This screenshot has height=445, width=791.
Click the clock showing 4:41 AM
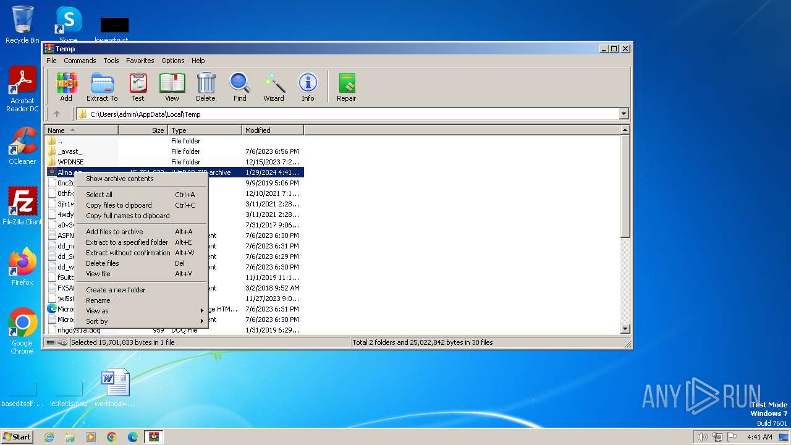click(x=759, y=437)
